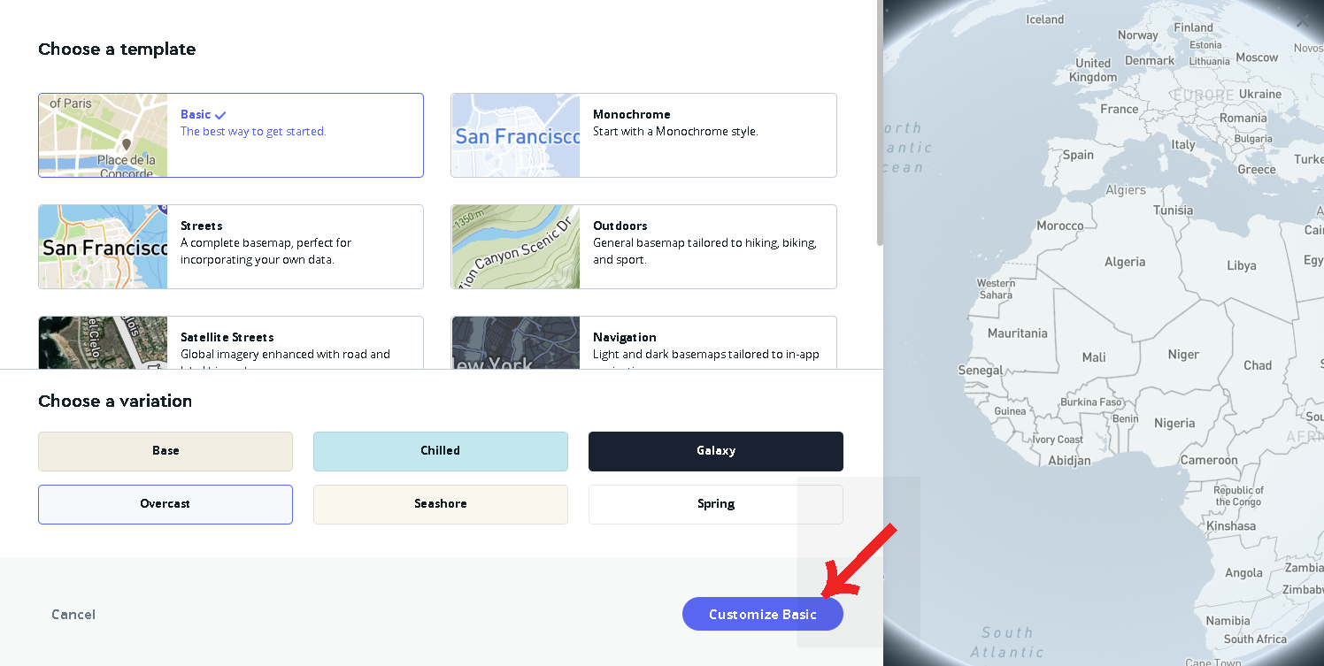Click the Tunisia label on the map

tap(1174, 211)
